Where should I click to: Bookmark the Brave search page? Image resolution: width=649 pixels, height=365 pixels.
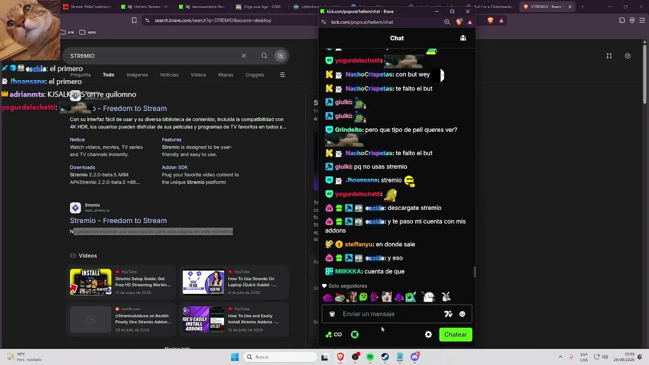pos(134,20)
